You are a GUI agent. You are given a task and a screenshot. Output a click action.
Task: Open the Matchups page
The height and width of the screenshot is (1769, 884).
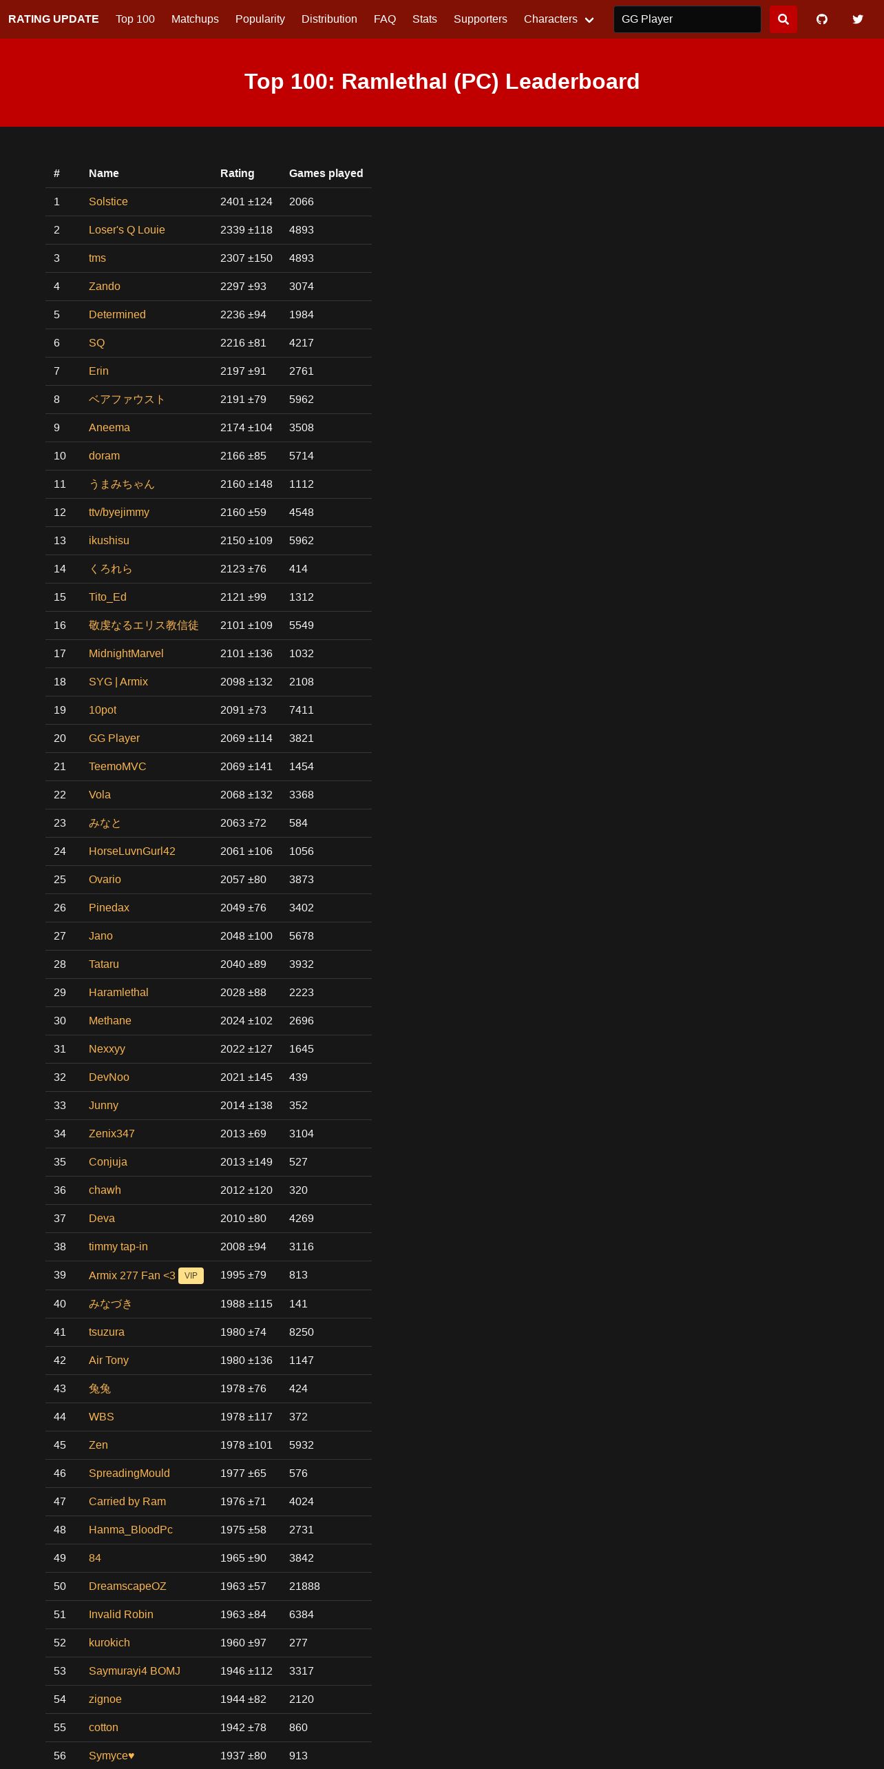(x=195, y=19)
